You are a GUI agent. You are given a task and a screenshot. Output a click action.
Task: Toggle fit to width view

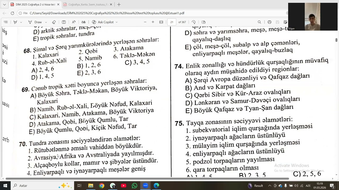161,22
